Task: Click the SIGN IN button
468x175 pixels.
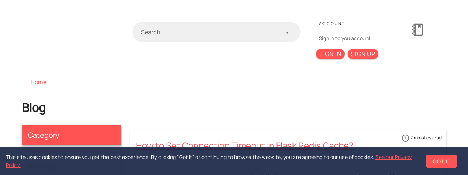Action: tap(330, 54)
